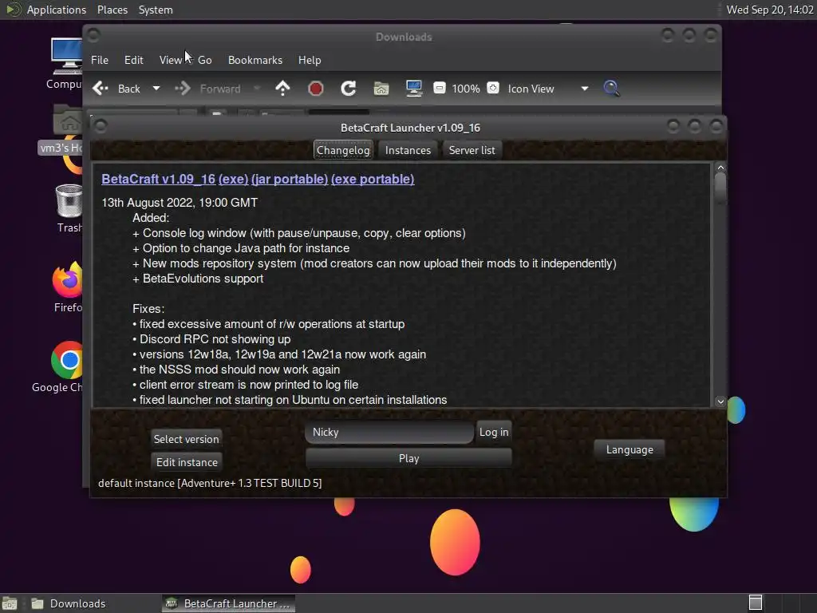Image resolution: width=817 pixels, height=613 pixels.
Task: Zoom in with the plus icon
Action: click(x=493, y=88)
